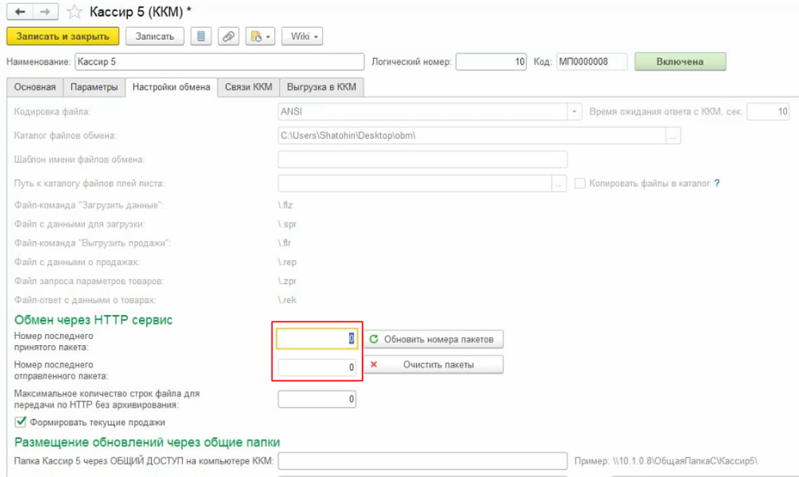
Task: Toggle 'Формировать текущие продажи' checkbox
Action: tap(21, 422)
